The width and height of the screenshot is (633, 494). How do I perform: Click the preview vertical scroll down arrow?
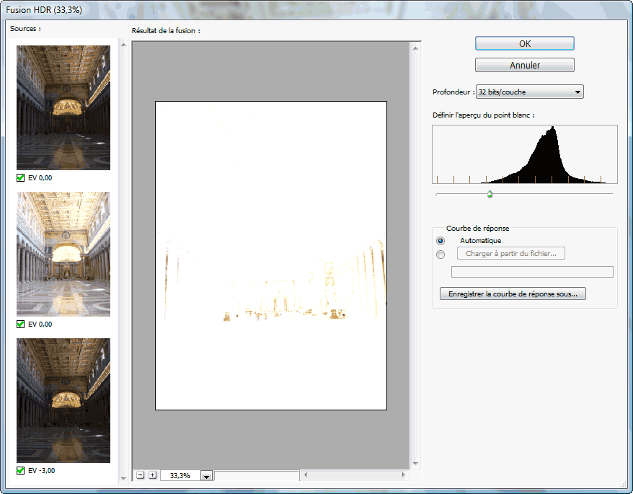[x=415, y=464]
